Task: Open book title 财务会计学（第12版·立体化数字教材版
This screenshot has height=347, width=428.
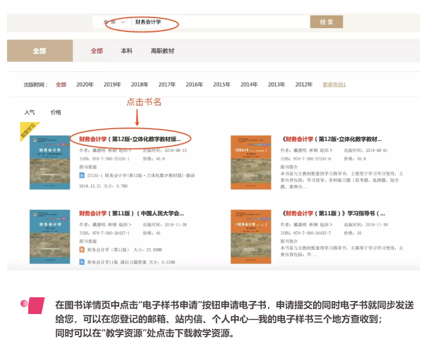Action: (x=130, y=139)
